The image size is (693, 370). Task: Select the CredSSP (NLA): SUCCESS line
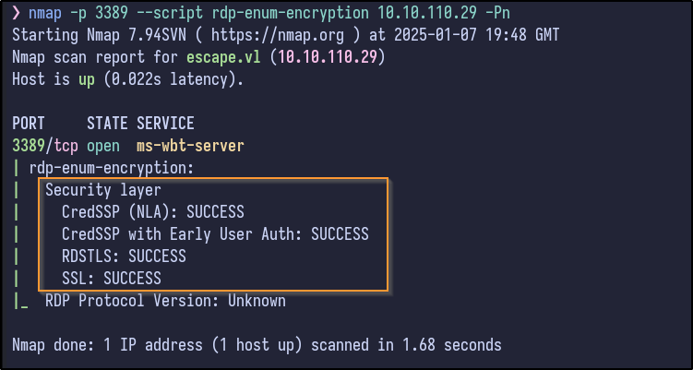click(152, 211)
